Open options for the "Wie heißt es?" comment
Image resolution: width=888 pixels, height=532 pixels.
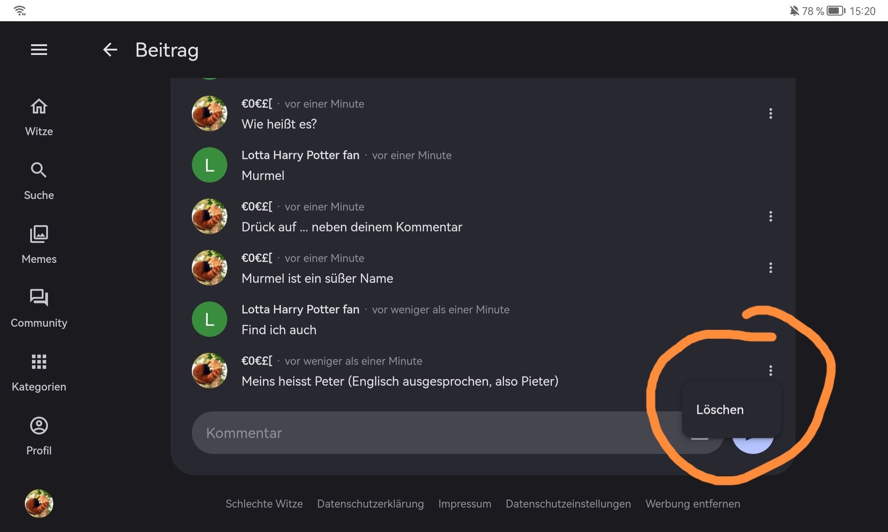pyautogui.click(x=771, y=114)
